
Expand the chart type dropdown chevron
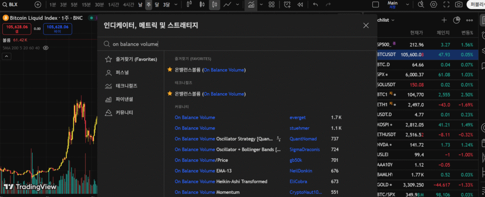click(x=238, y=5)
